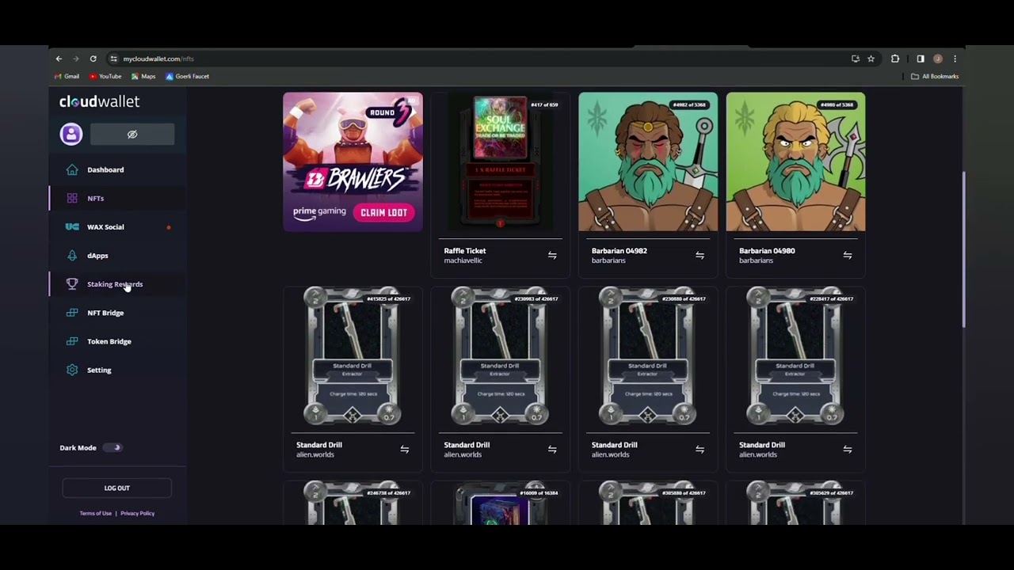
Task: Open the Gmail bookmark
Action: pos(67,77)
